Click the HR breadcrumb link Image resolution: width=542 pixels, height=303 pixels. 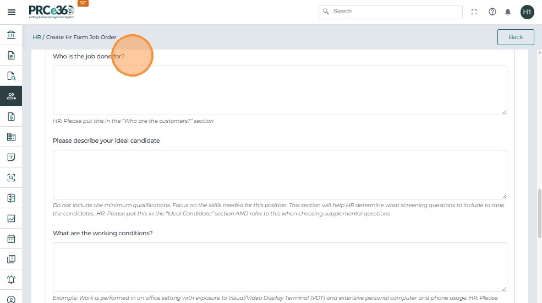point(37,37)
